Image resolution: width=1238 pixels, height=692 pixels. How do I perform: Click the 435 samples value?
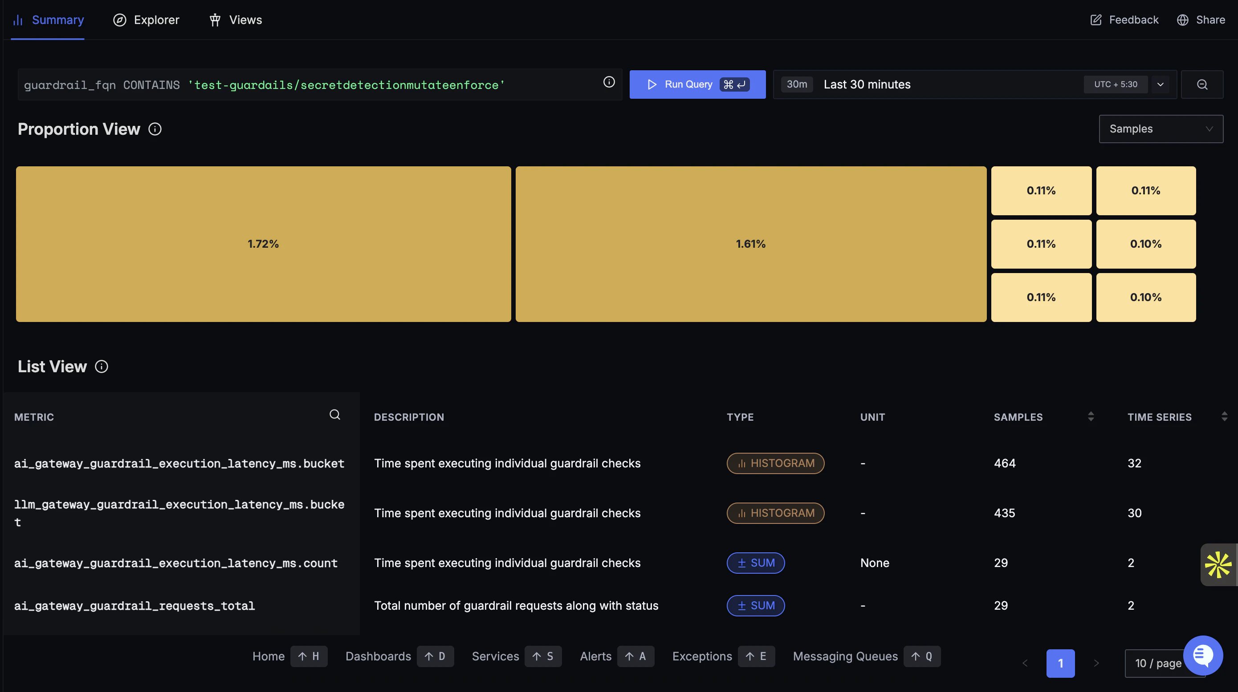tap(1005, 513)
